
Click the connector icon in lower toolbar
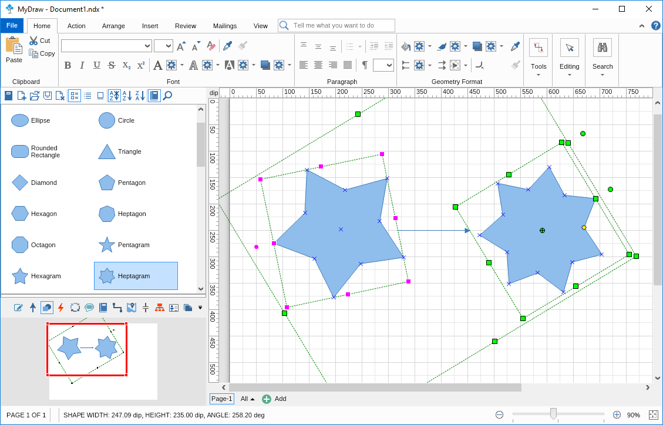pos(117,308)
